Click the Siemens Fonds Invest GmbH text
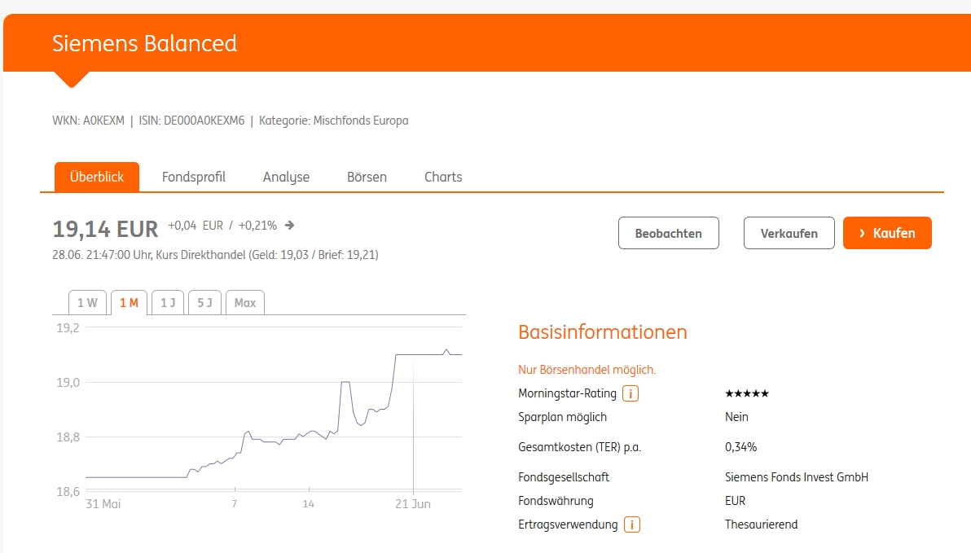This screenshot has width=971, height=553. [796, 477]
